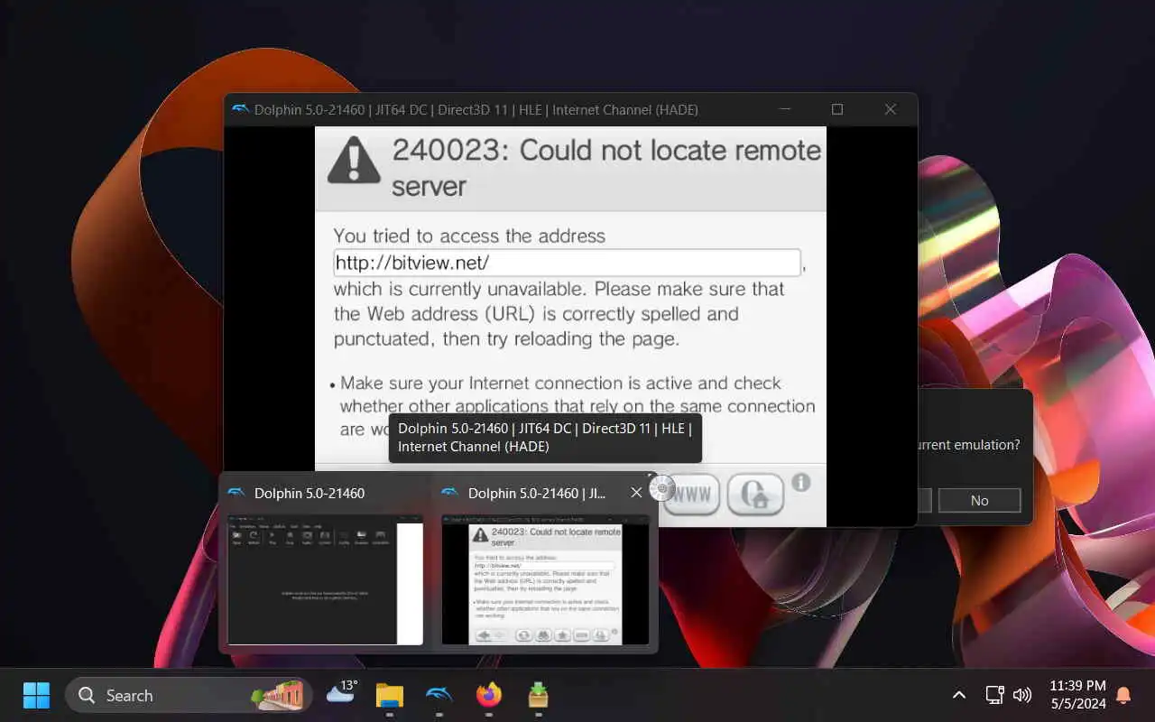1155x722 pixels.
Task: Click the Dolphin logo in the window title bar
Action: (240, 109)
